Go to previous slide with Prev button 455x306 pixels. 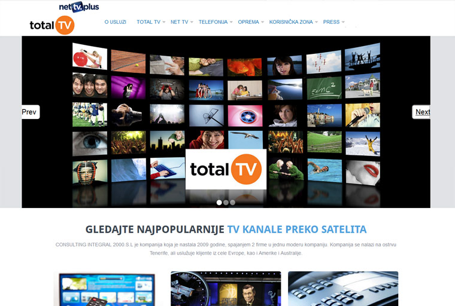[31, 112]
